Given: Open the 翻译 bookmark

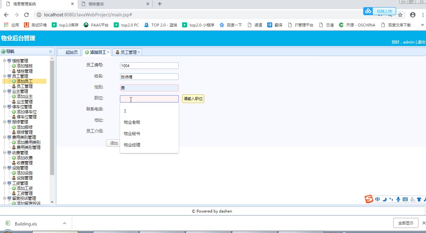Looking at the screenshot, I should (x=275, y=25).
